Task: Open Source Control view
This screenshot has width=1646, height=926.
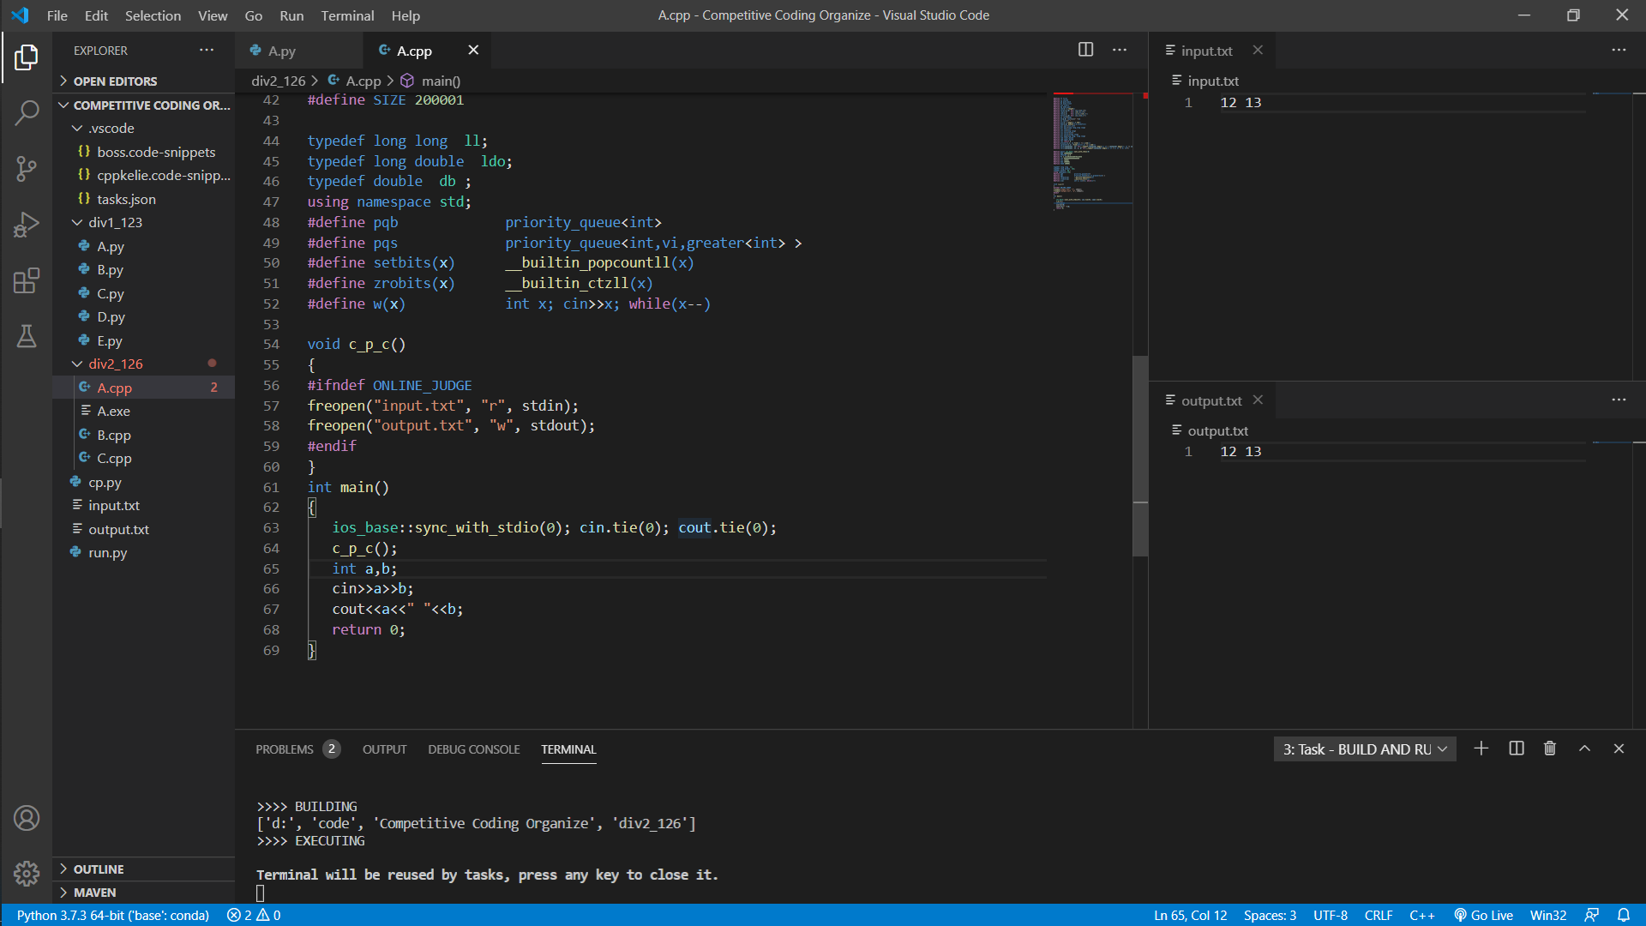Action: point(27,168)
